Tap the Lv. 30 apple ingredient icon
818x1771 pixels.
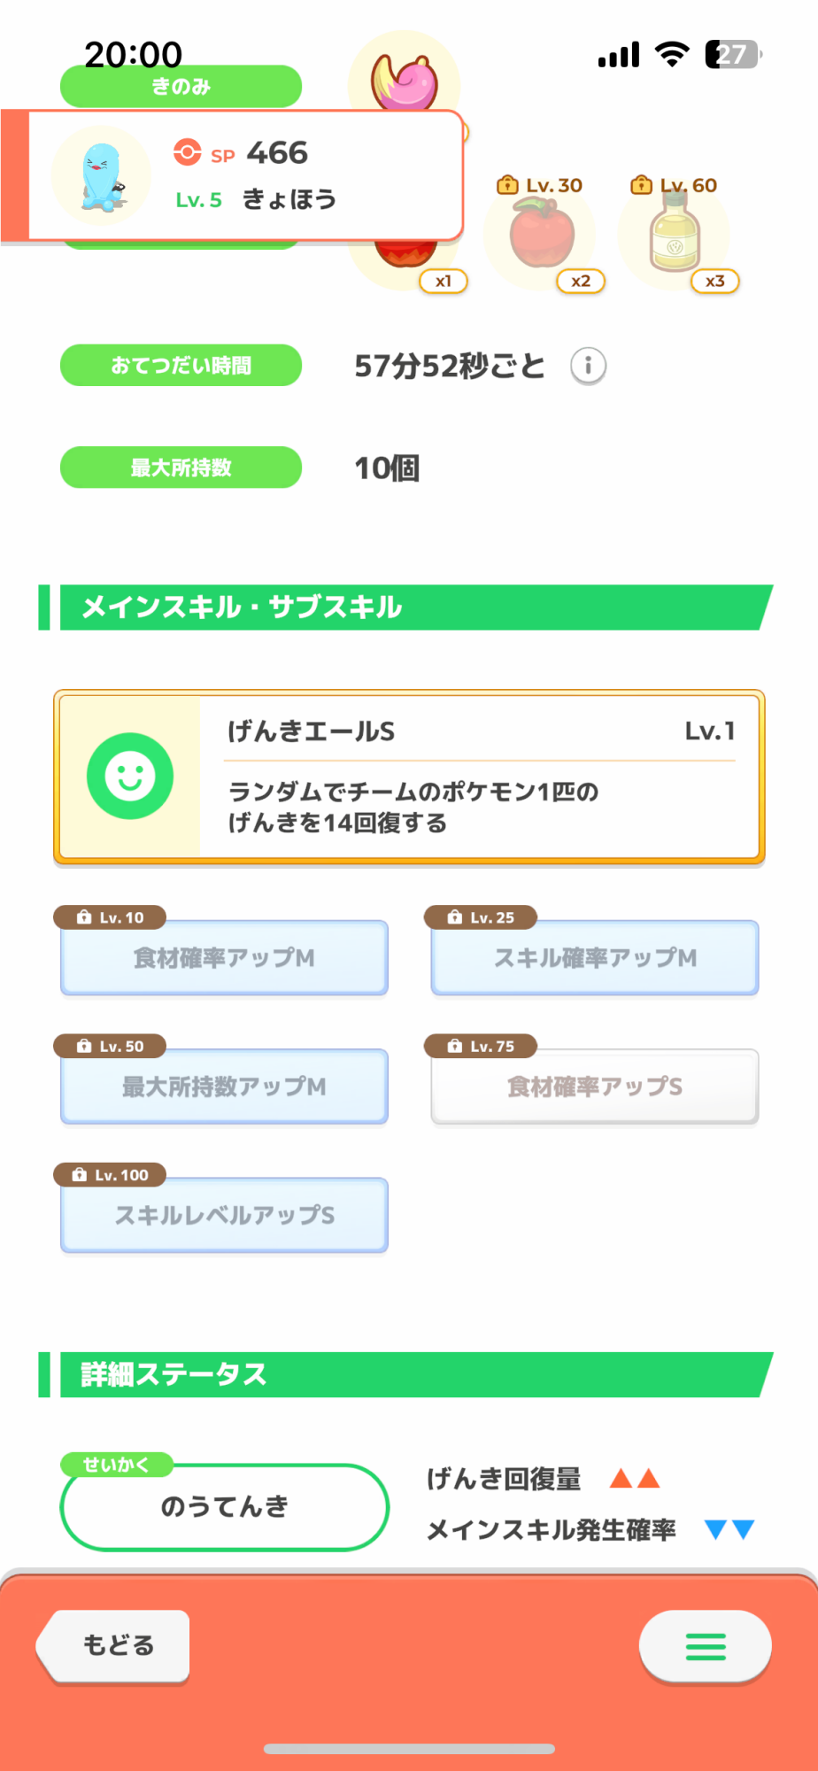click(542, 235)
